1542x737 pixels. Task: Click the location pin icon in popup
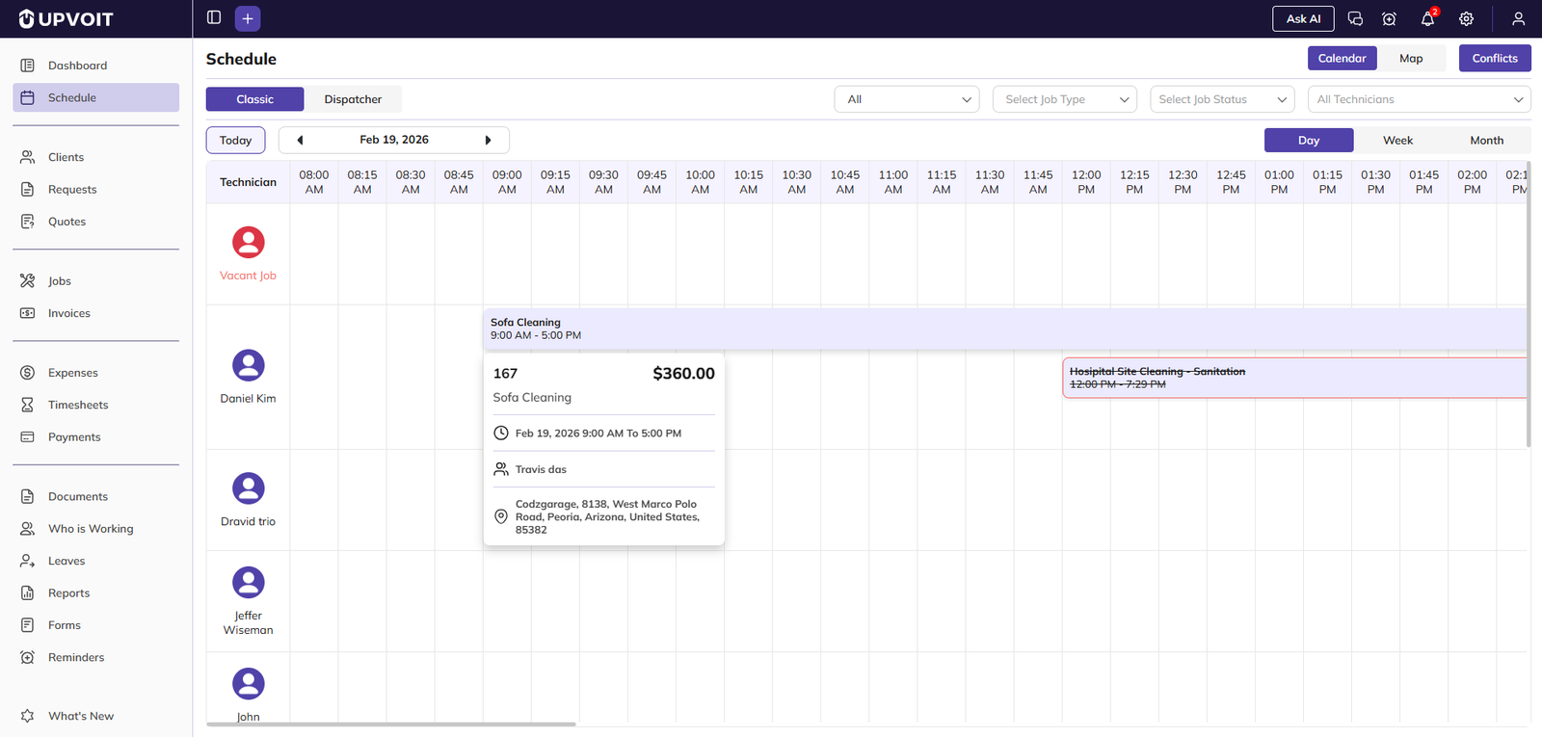(501, 516)
